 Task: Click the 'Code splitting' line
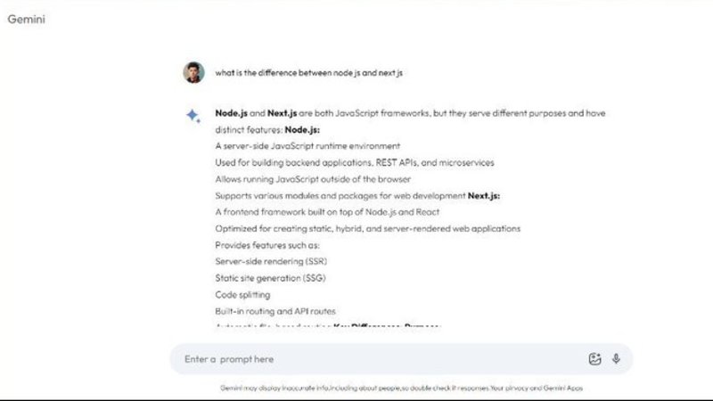tap(242, 294)
